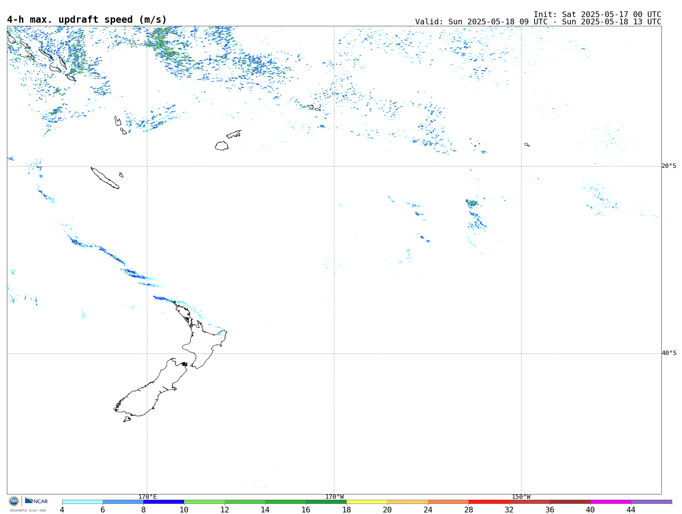Click the small island outline near 150°W
The height and width of the screenshot is (514, 682).
click(x=527, y=144)
